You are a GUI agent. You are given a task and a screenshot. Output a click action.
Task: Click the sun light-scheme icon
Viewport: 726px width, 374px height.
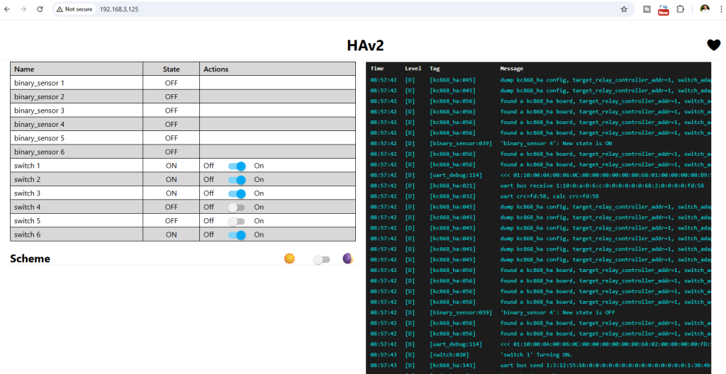coord(289,259)
